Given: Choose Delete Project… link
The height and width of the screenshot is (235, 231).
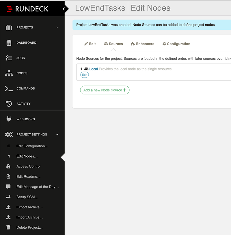Looking at the screenshot, I should coord(29,227).
